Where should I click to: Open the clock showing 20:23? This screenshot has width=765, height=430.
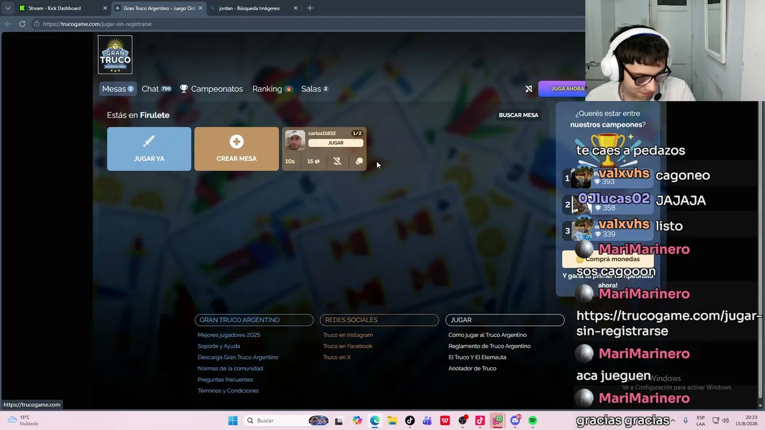[x=748, y=420]
